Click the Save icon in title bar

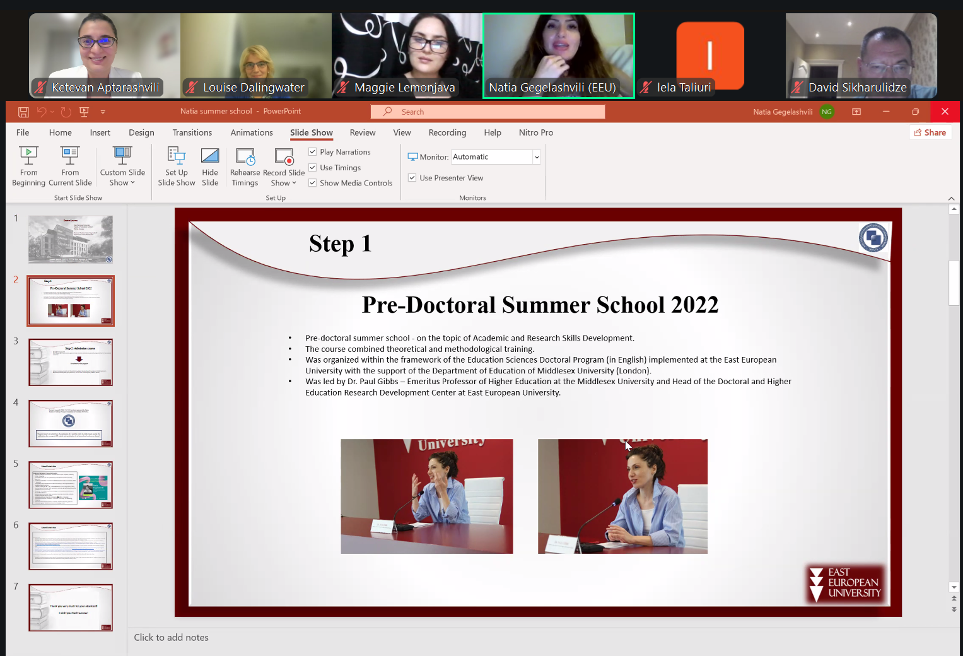23,112
